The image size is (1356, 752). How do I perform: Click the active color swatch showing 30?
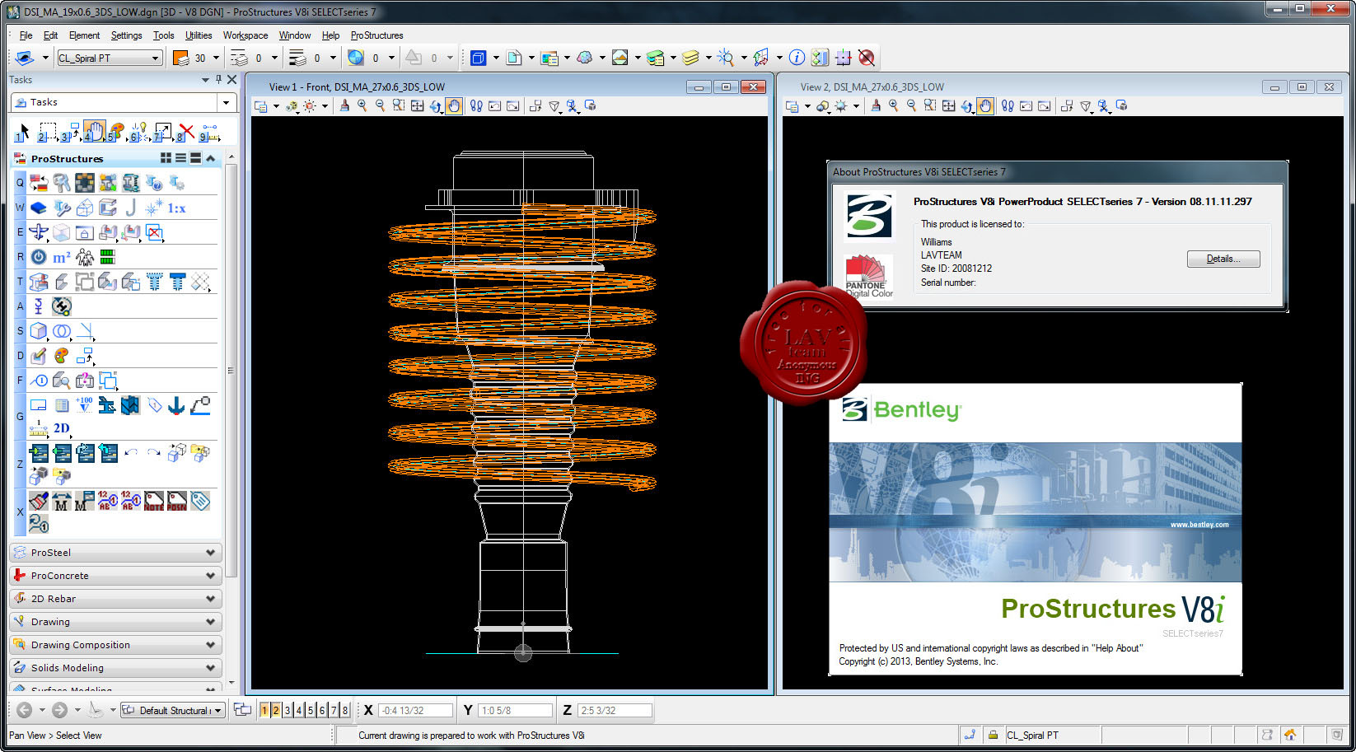[181, 58]
